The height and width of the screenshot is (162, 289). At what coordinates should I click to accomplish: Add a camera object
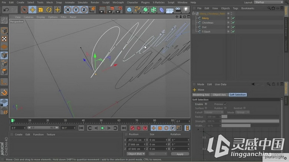click(178, 10)
